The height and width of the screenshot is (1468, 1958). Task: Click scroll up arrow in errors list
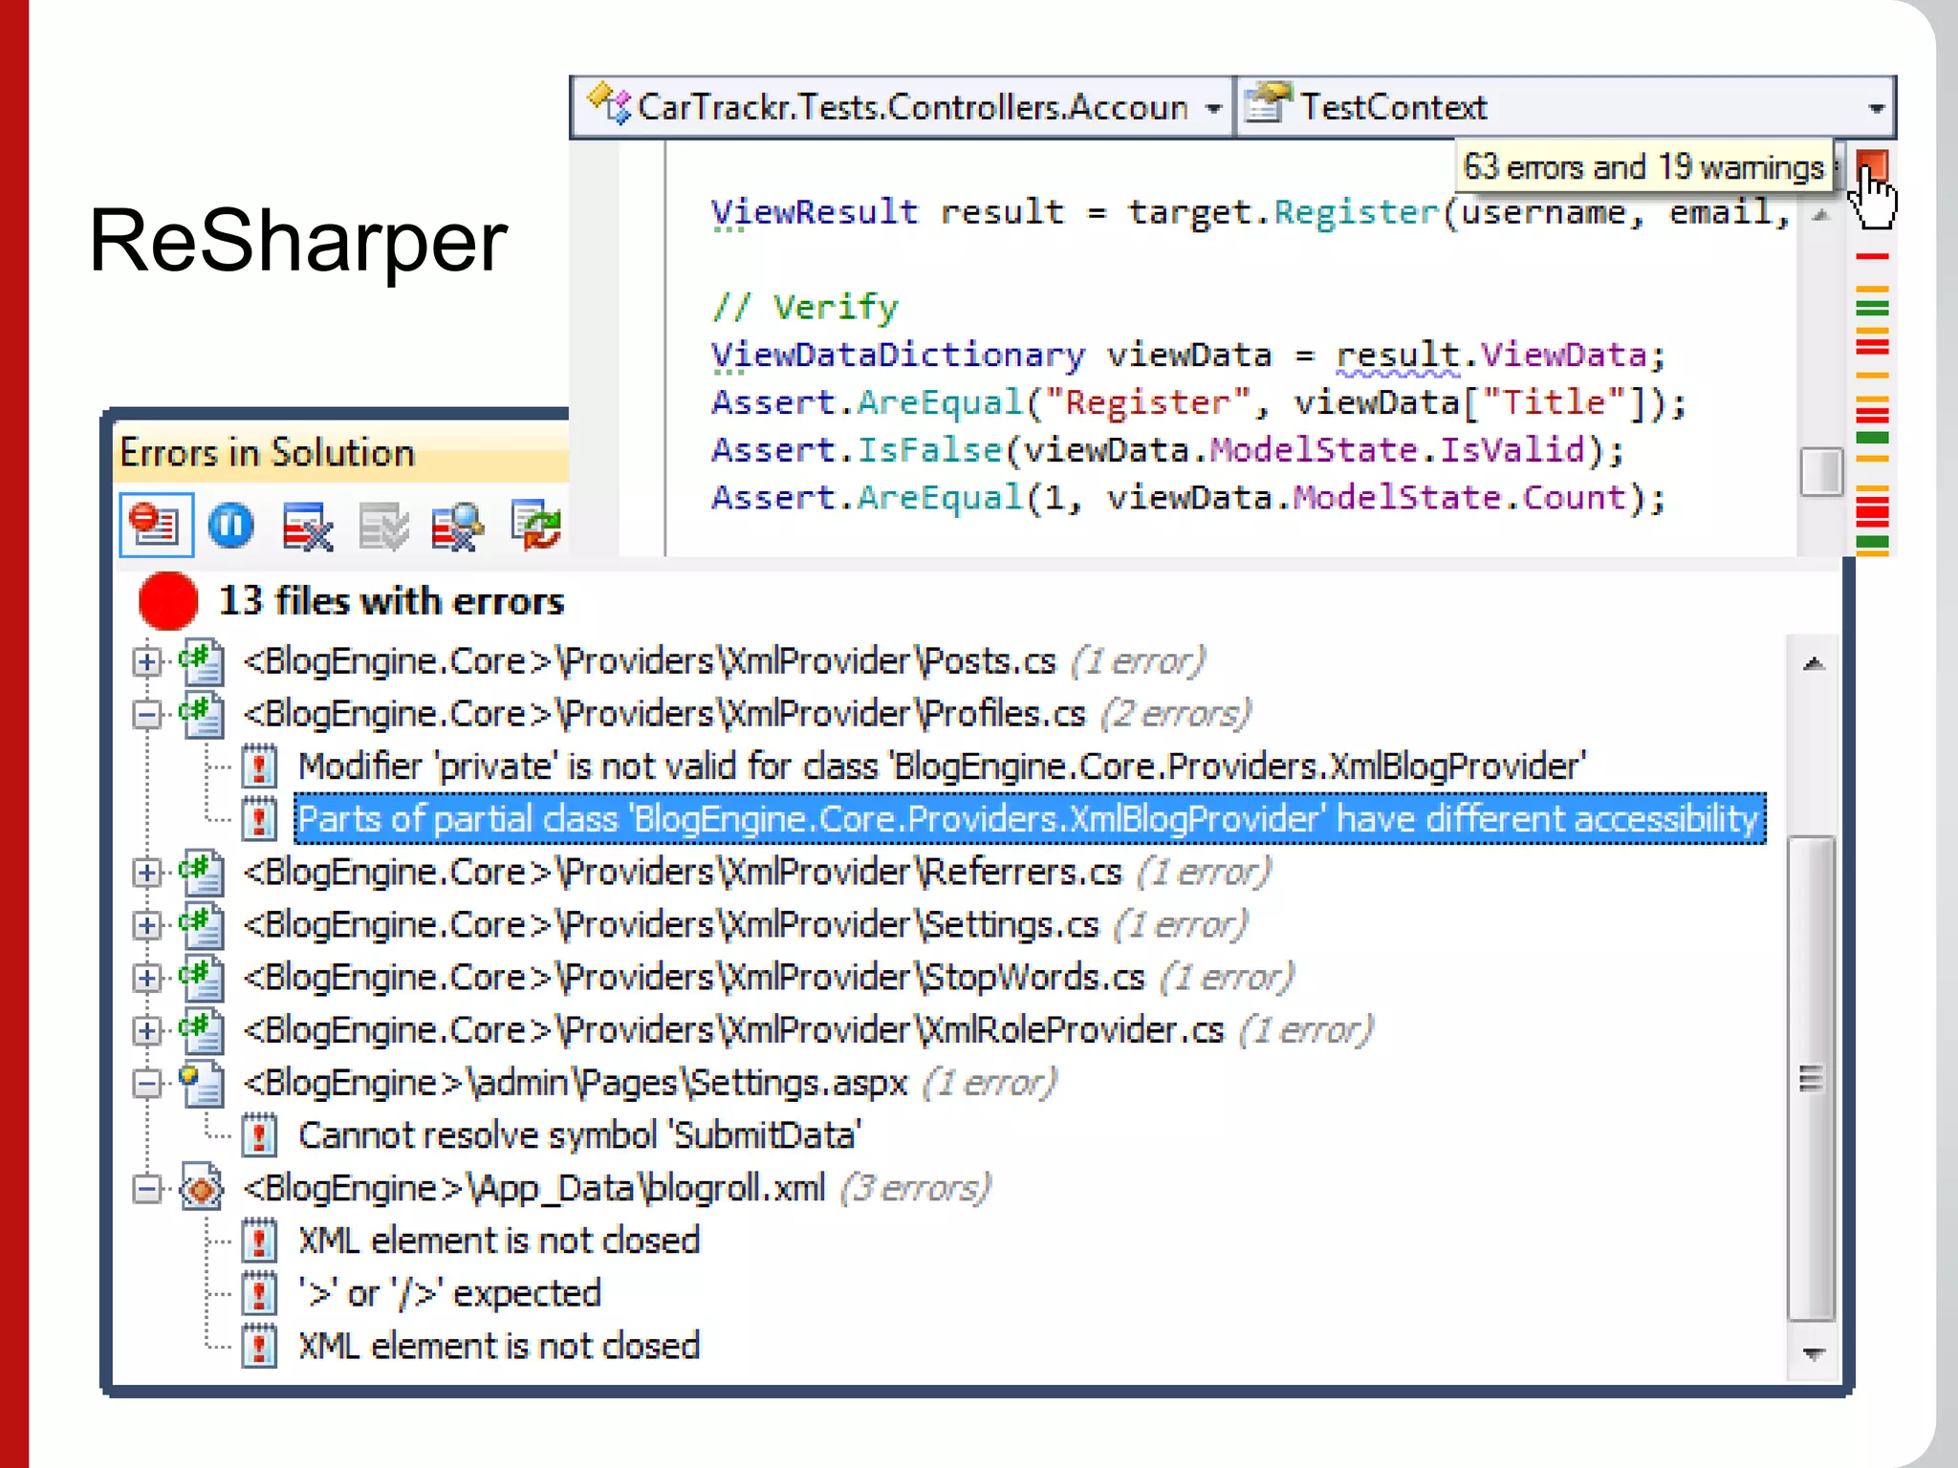(1813, 664)
